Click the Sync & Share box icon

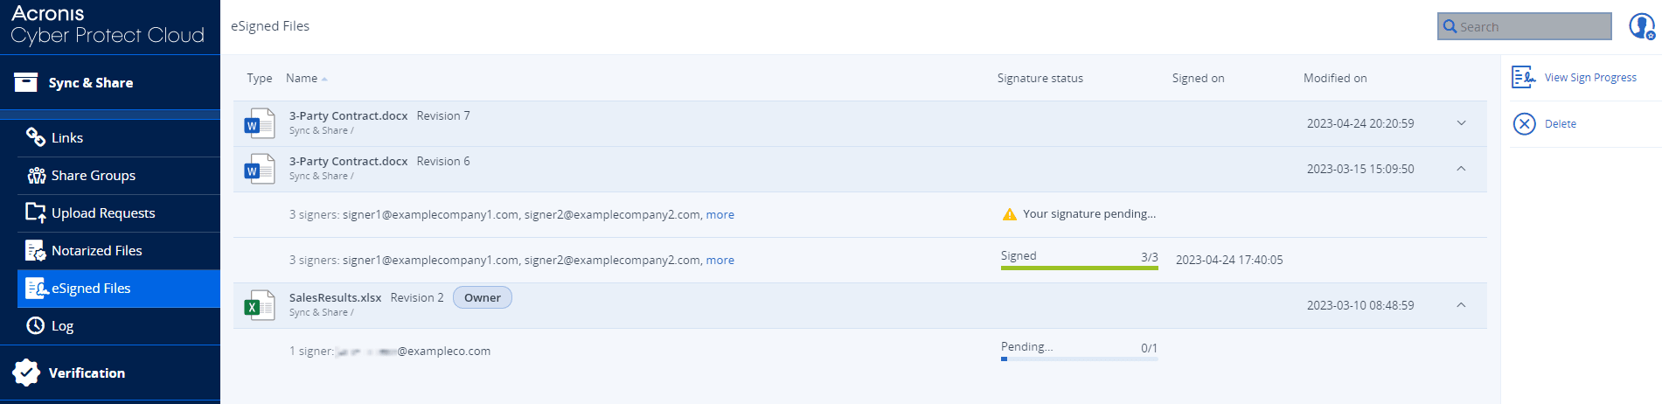26,82
